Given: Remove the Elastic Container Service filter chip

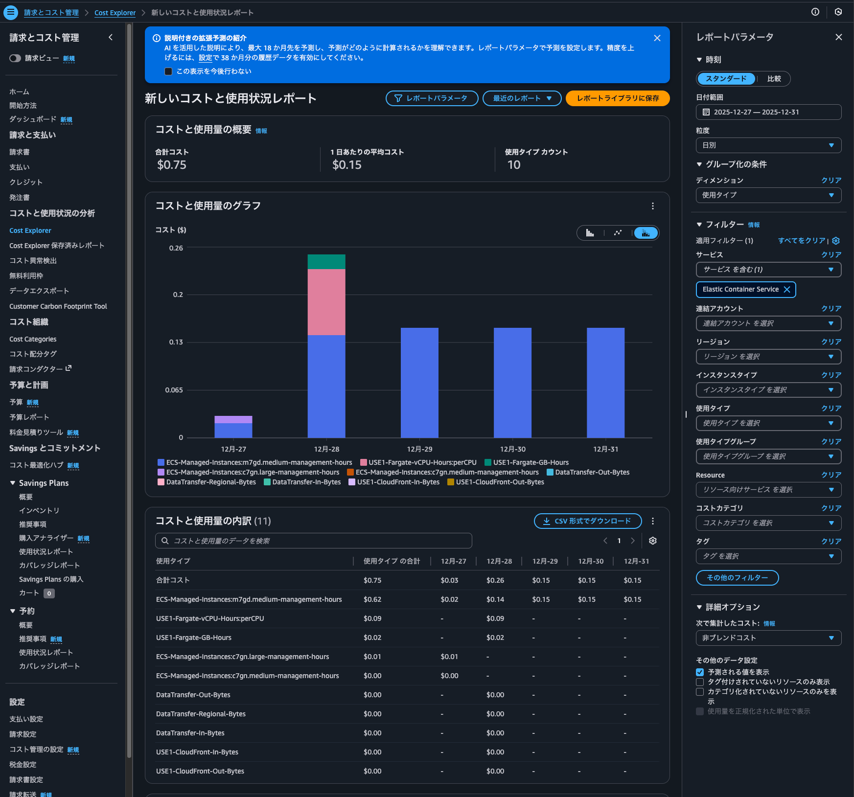Looking at the screenshot, I should pos(787,290).
